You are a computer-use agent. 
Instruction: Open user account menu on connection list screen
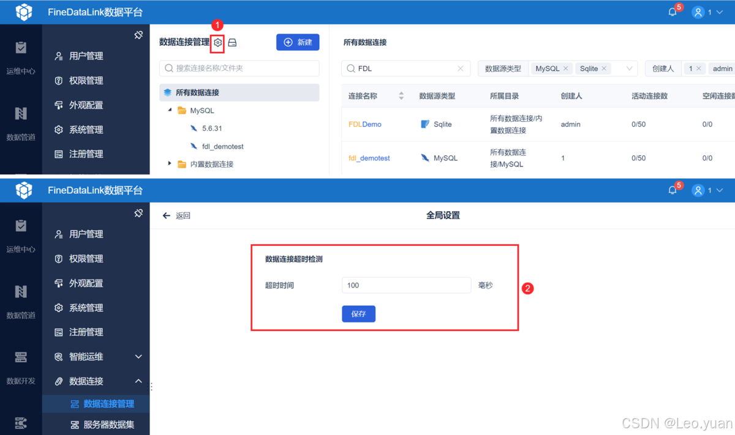click(x=707, y=12)
